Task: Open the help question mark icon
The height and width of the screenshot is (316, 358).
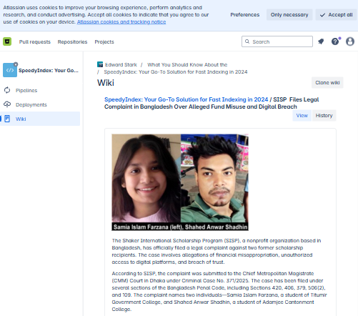Action: pos(335,41)
